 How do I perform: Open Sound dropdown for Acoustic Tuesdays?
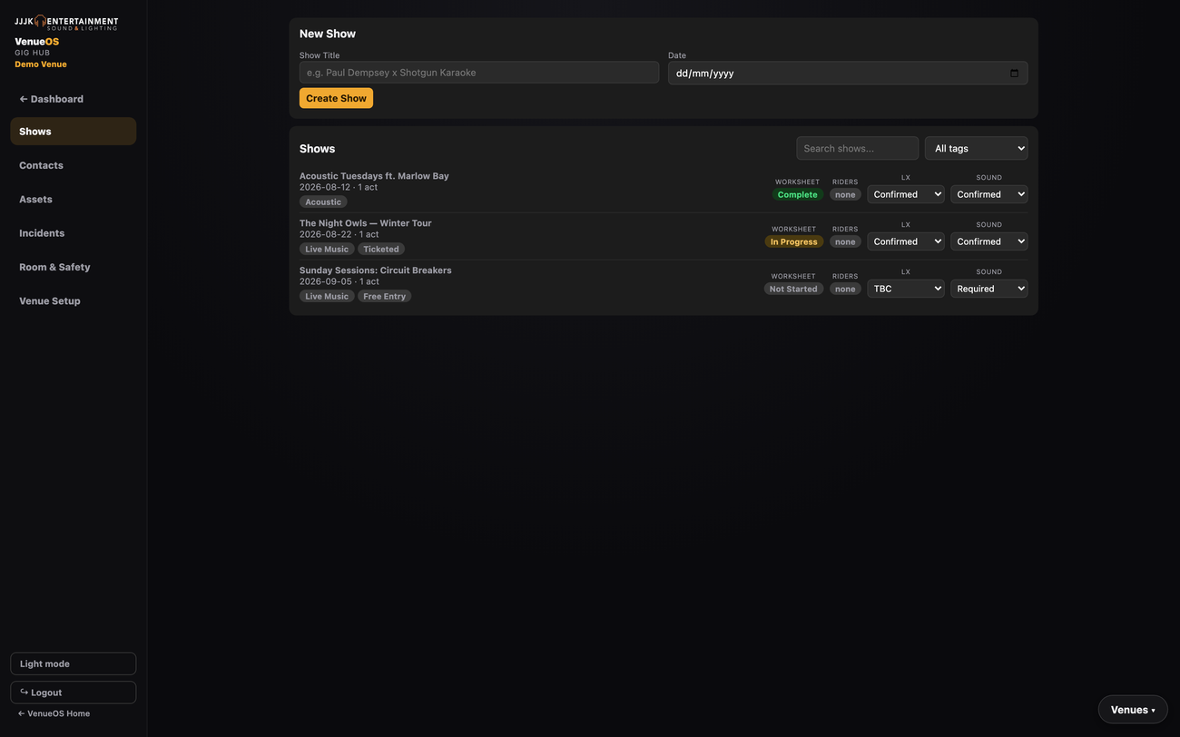(x=989, y=194)
